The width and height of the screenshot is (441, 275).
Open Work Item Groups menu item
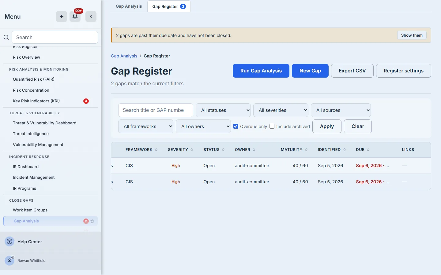point(30,210)
